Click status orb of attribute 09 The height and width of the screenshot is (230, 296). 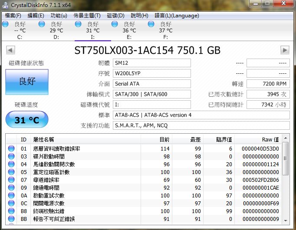[11, 188]
